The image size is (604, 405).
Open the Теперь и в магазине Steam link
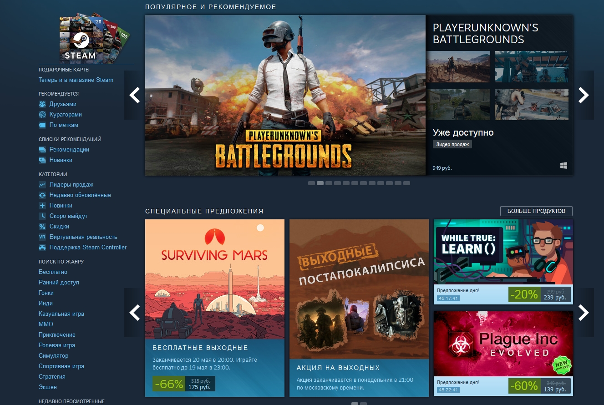pyautogui.click(x=76, y=80)
